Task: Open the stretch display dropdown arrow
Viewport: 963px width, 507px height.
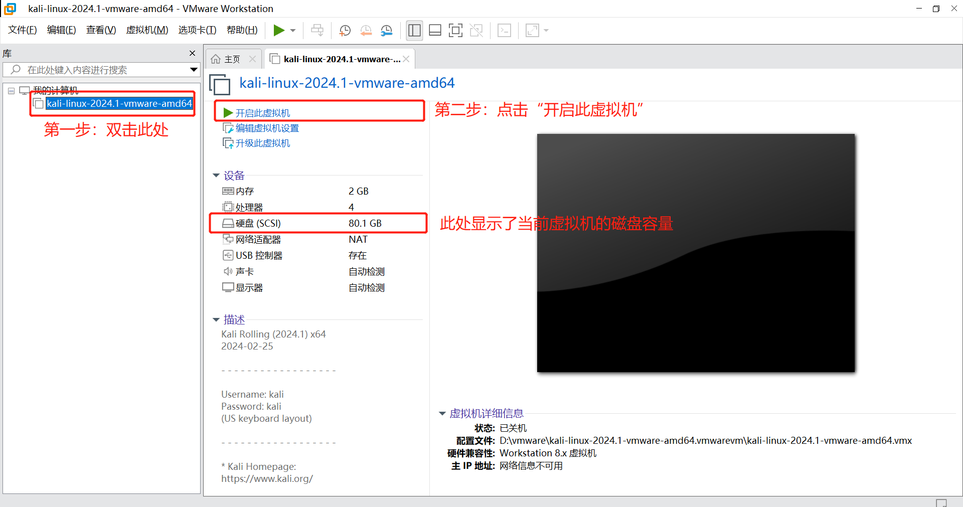Action: [x=546, y=31]
